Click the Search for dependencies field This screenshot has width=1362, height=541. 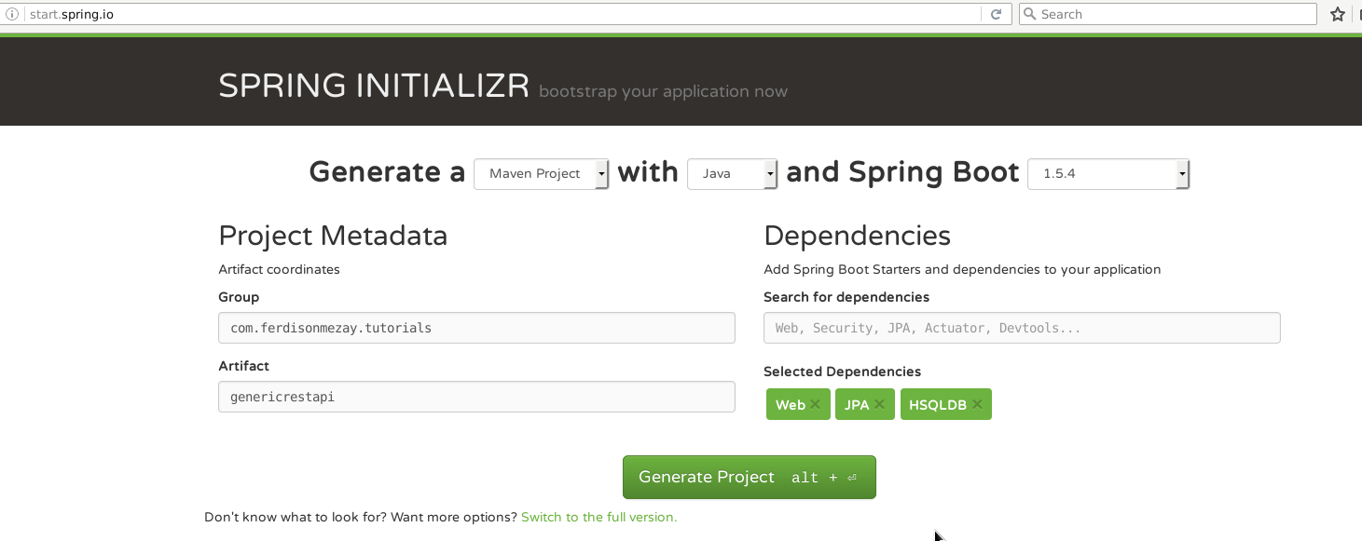1022,328
